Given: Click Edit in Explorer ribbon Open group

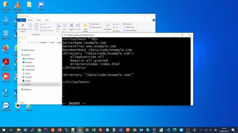Looking at the screenshot, I should coord(115,27).
